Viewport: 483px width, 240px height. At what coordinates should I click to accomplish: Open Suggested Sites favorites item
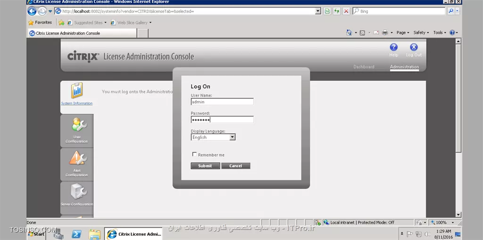click(x=87, y=23)
